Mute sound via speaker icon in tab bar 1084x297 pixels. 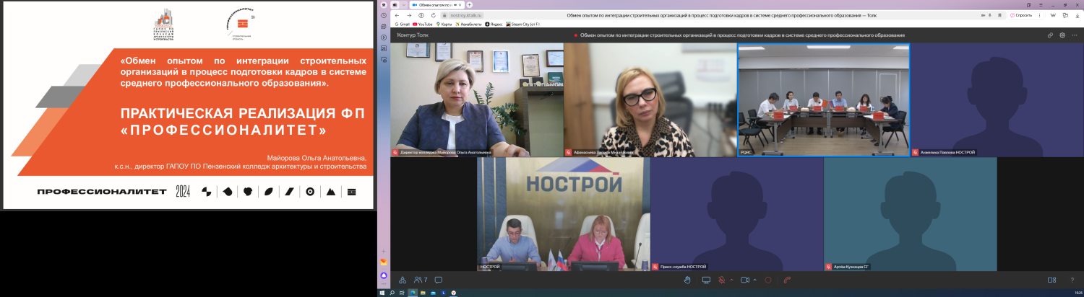(395, 4)
